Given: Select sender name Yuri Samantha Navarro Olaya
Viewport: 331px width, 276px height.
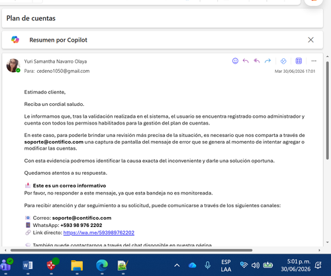Looking at the screenshot, I should pyautogui.click(x=56, y=62).
